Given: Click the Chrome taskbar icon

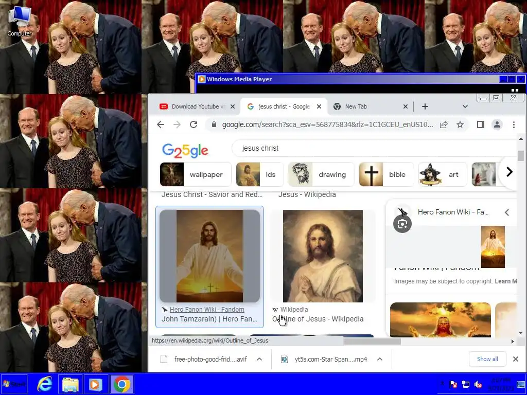Looking at the screenshot, I should [x=122, y=384].
